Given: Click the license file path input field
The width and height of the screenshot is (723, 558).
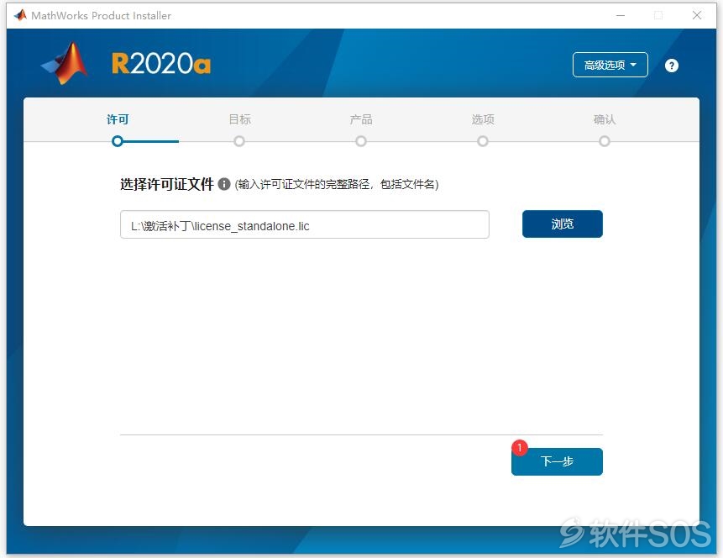Looking at the screenshot, I should 305,224.
